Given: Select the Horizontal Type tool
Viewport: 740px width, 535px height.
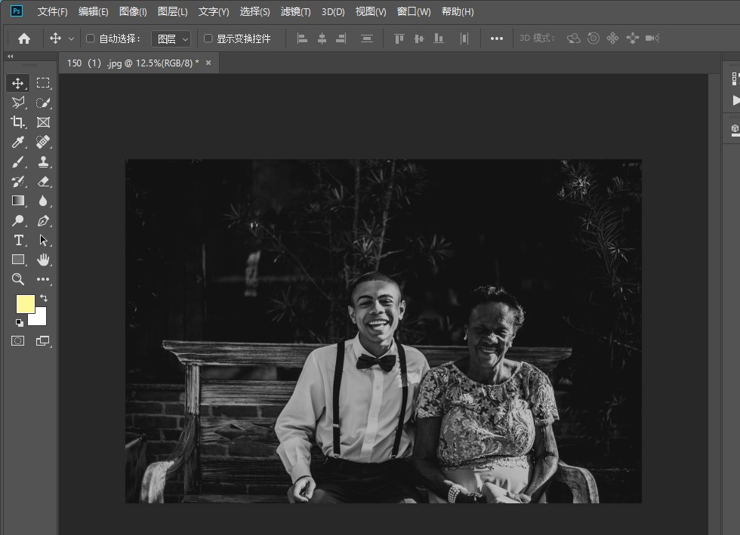Looking at the screenshot, I should 18,240.
